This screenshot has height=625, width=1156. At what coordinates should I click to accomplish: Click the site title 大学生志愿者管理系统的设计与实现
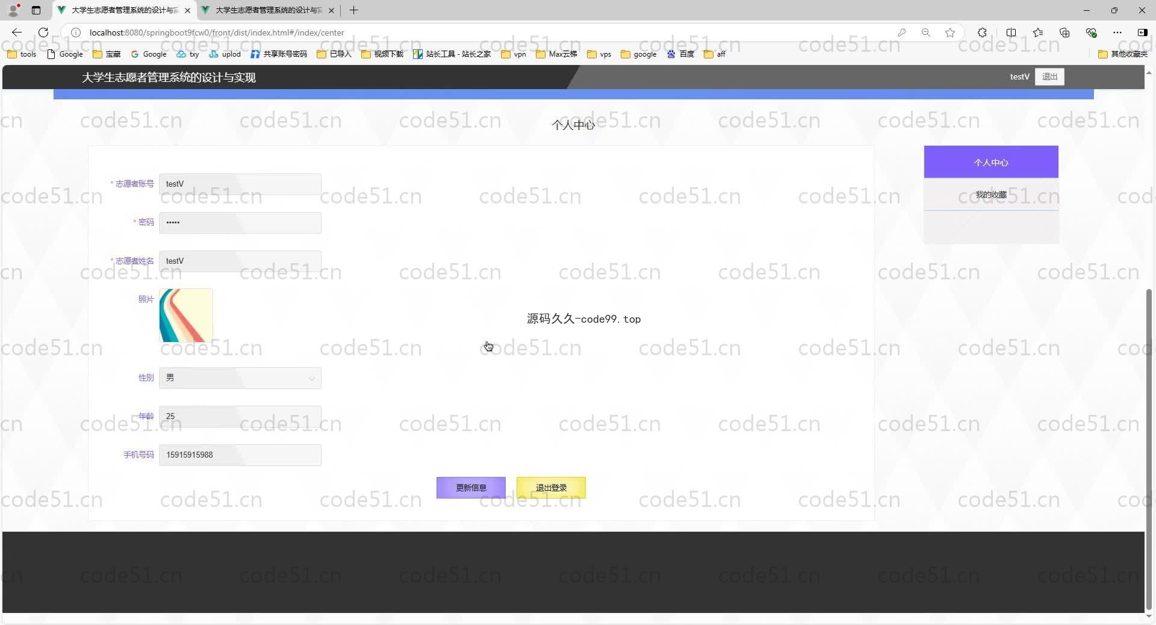(x=169, y=77)
